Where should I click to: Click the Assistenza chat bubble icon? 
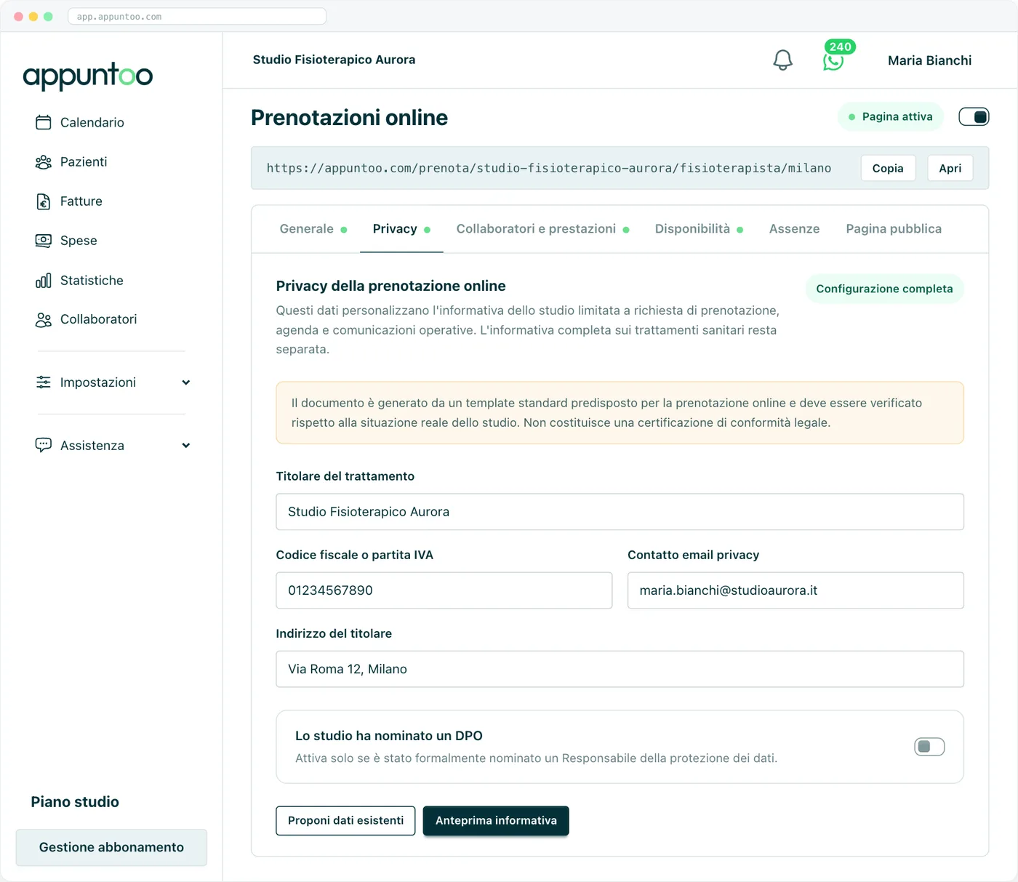click(44, 445)
